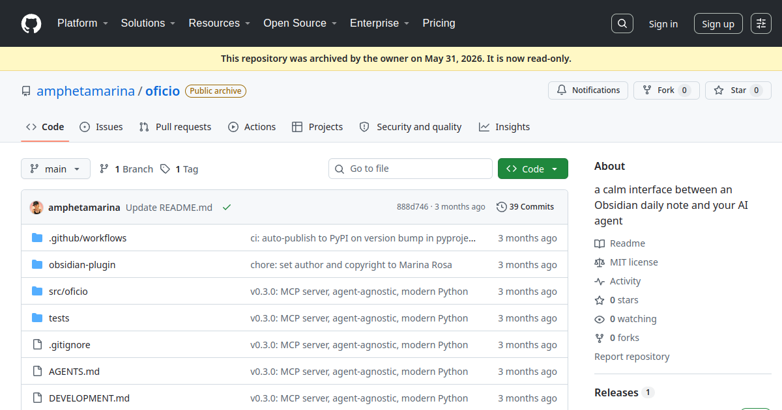
Task: Open the green Code dropdown button
Action: [533, 169]
